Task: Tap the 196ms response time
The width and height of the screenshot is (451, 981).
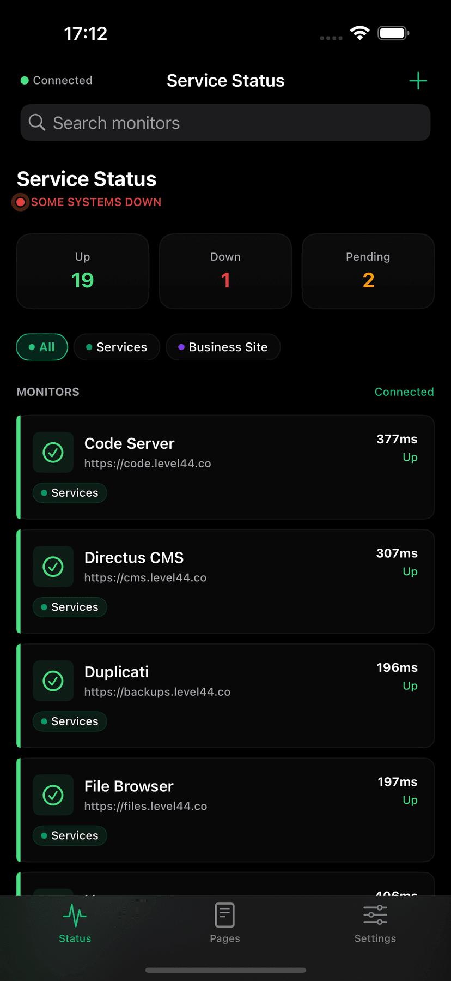Action: point(397,667)
